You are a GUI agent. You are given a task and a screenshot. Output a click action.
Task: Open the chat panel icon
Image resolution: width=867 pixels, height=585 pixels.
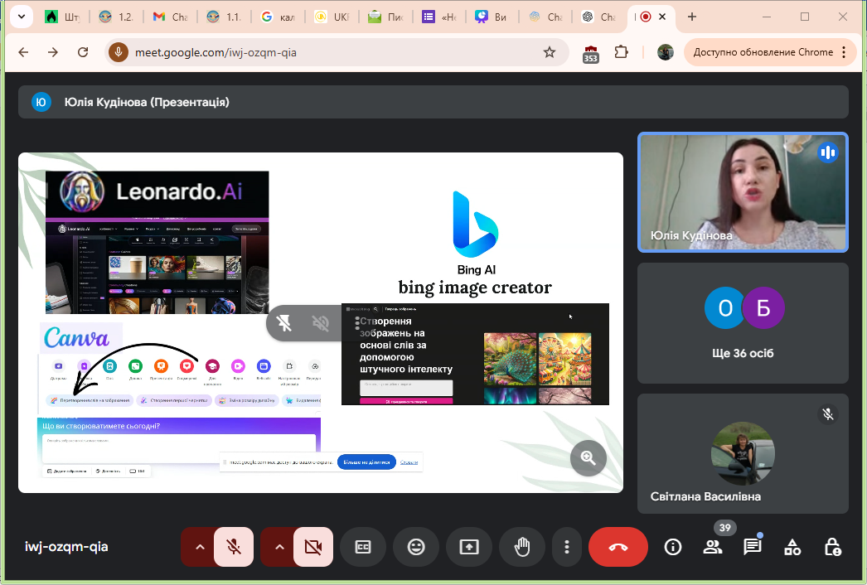pos(752,547)
